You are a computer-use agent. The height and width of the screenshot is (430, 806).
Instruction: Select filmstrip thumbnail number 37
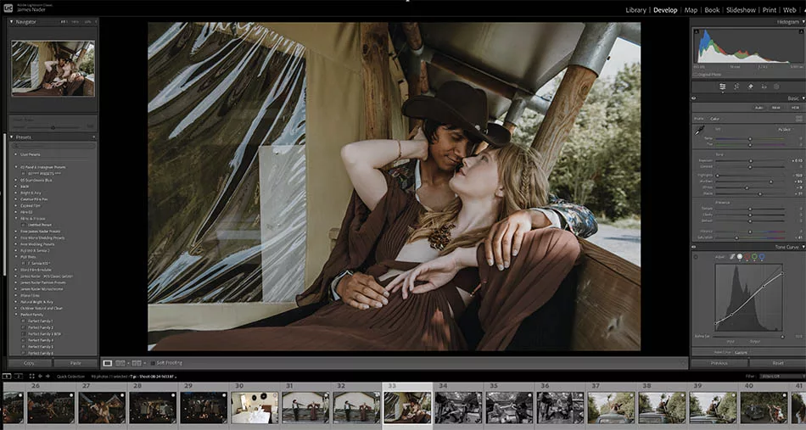pos(611,408)
